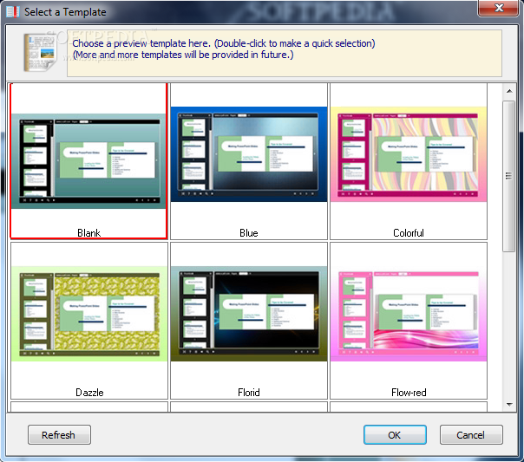Click the book icon in the title bar
This screenshot has width=524, height=462.
click(x=13, y=11)
